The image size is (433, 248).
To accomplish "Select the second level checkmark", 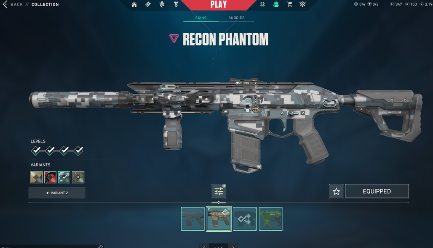I will click(50, 150).
